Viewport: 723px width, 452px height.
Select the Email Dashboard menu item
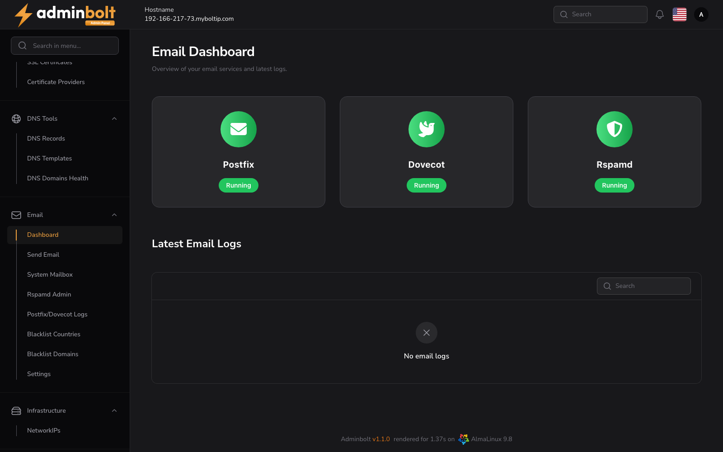point(65,235)
